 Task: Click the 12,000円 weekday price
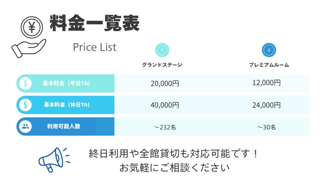266,83
